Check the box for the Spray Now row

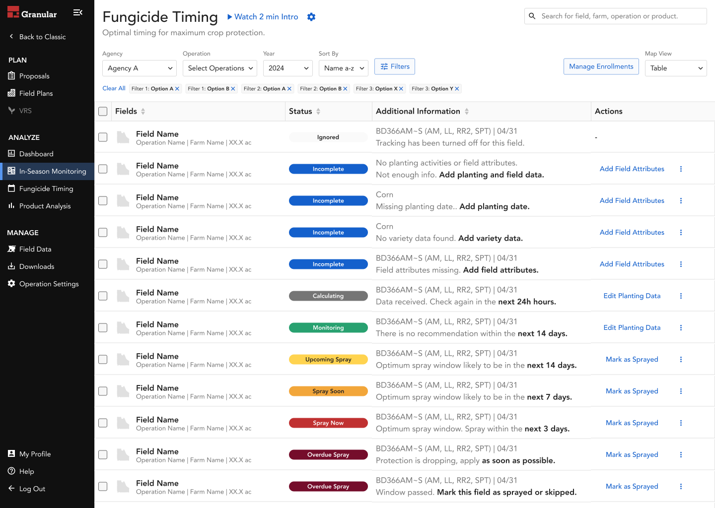point(103,423)
